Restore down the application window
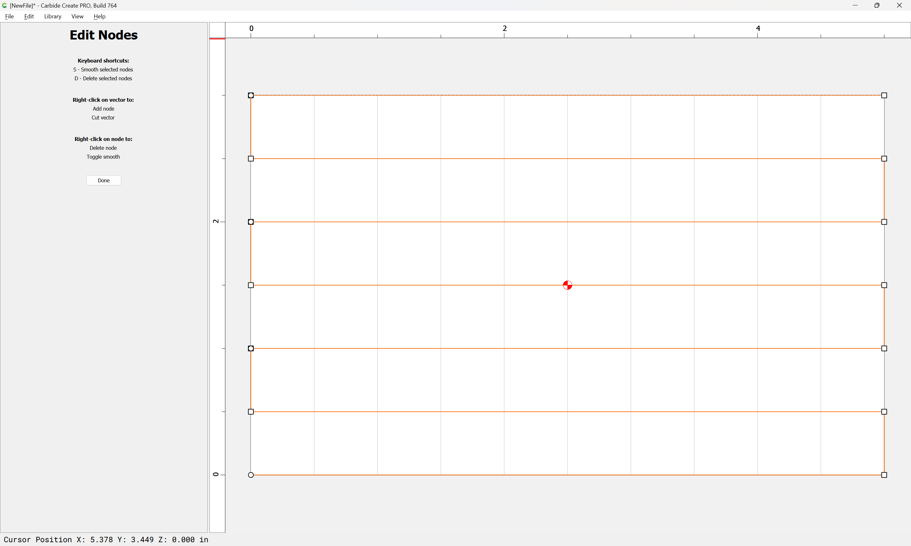Image resolution: width=911 pixels, height=546 pixels. click(877, 5)
